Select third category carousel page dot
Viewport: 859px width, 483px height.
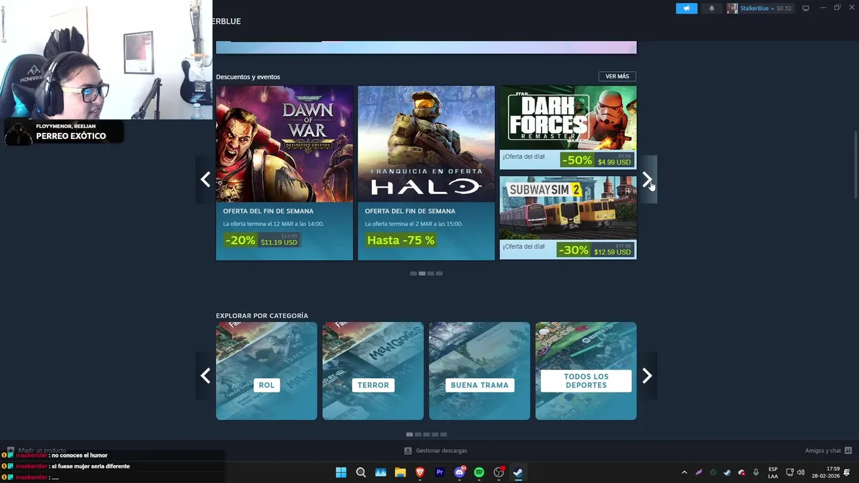[427, 435]
